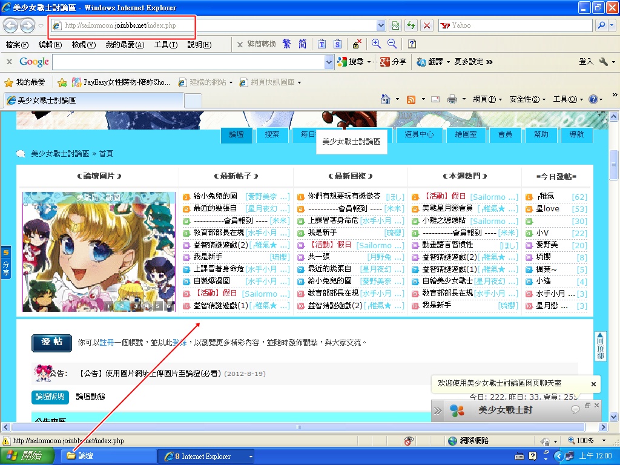
Task: Open the recent pages dropdown arrow
Action: click(x=41, y=26)
